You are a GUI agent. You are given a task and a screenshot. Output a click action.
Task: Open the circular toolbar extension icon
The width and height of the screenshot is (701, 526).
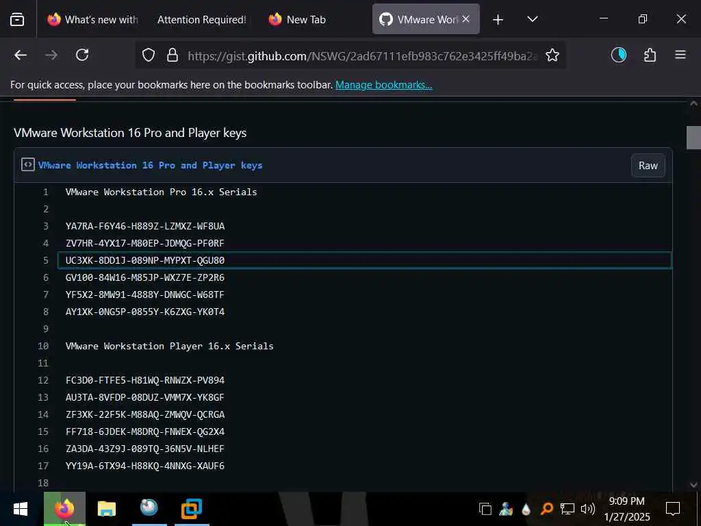(x=619, y=55)
